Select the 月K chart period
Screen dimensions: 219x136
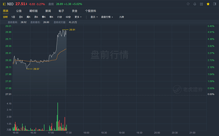[x=36, y=17]
